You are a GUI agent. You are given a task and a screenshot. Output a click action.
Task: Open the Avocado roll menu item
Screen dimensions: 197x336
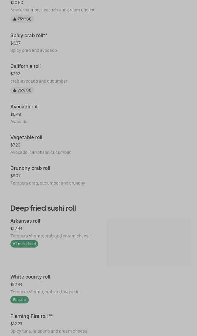(24, 107)
